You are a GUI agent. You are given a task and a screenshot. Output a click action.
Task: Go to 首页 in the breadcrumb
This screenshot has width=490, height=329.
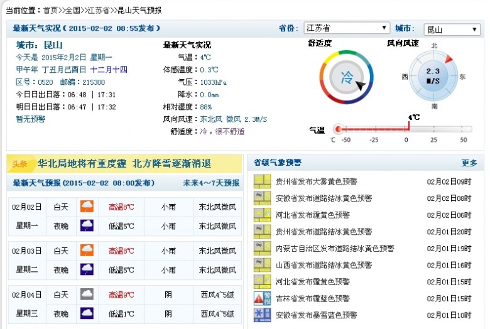coord(51,10)
